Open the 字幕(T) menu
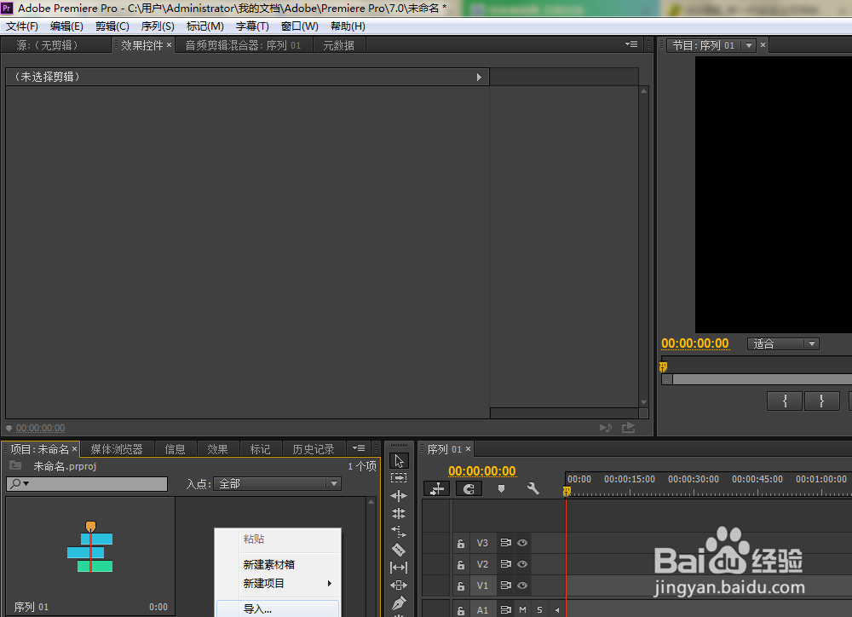 (x=252, y=26)
